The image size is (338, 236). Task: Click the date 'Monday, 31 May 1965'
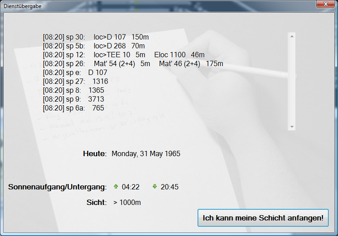click(146, 154)
